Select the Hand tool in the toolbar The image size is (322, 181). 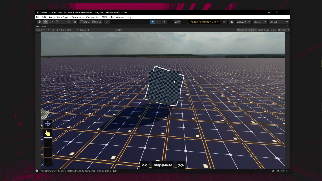coord(39,22)
